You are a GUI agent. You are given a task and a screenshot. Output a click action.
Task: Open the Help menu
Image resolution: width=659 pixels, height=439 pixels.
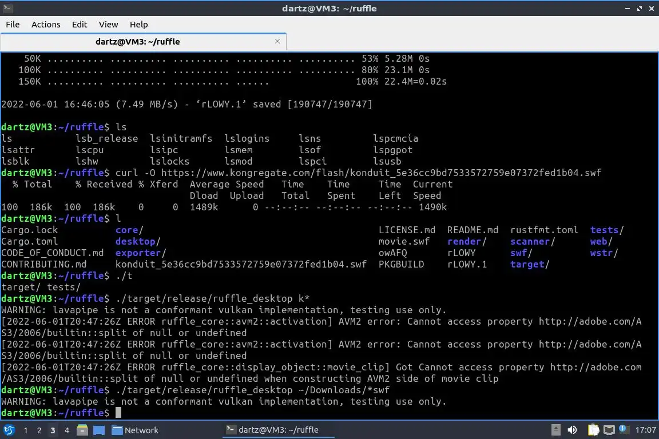click(138, 25)
